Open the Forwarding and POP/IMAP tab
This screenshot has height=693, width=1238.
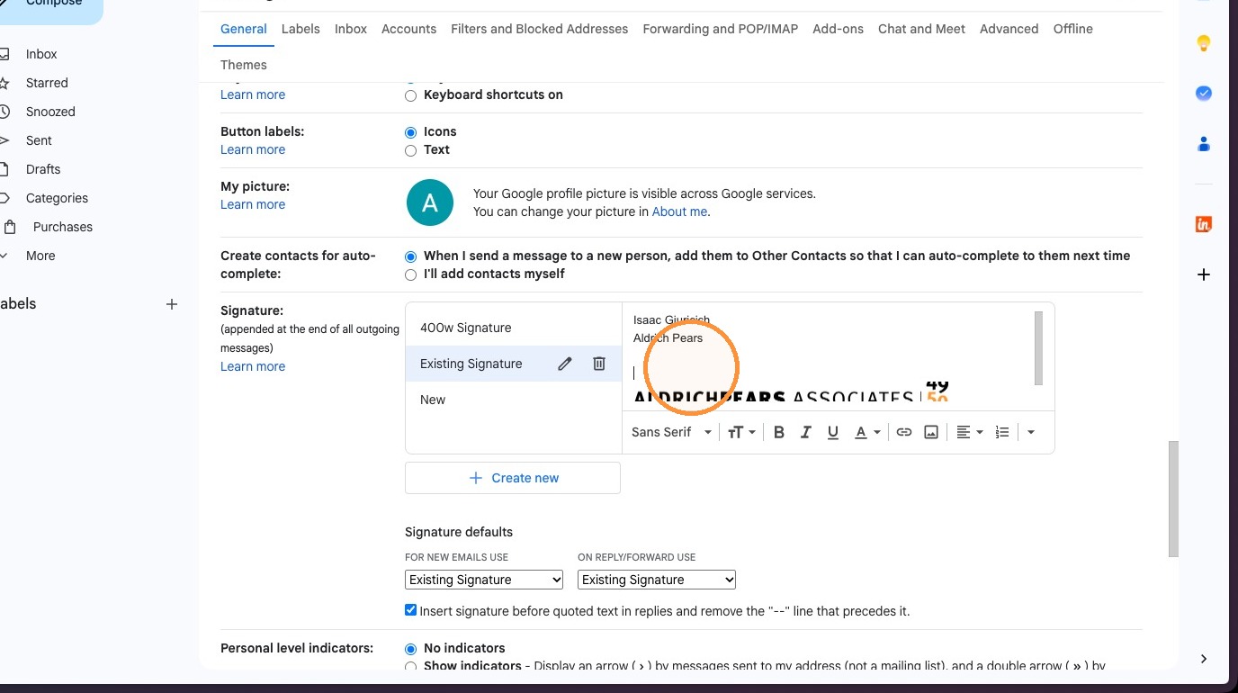(x=720, y=29)
